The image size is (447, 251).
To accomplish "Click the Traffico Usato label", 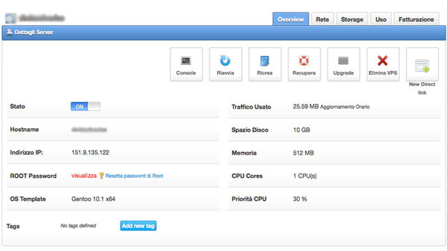I will pos(251,107).
